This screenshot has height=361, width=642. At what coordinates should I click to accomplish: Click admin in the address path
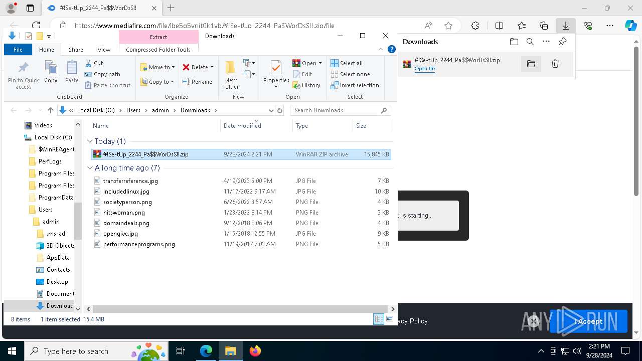[x=160, y=110]
